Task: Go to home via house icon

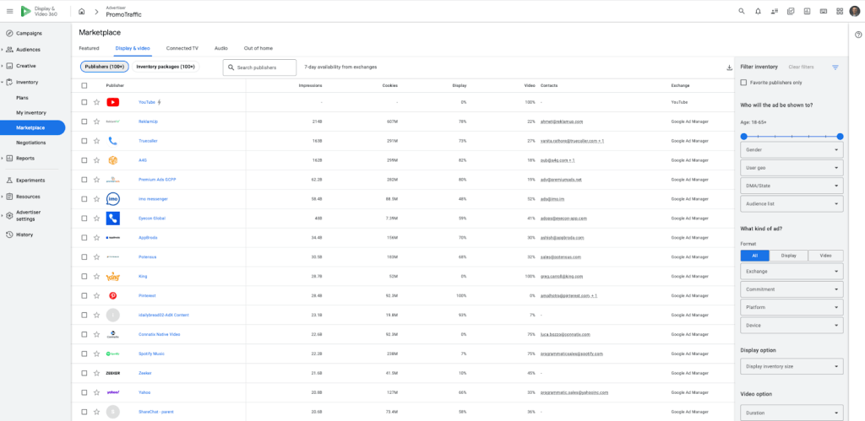Action: pyautogui.click(x=82, y=11)
